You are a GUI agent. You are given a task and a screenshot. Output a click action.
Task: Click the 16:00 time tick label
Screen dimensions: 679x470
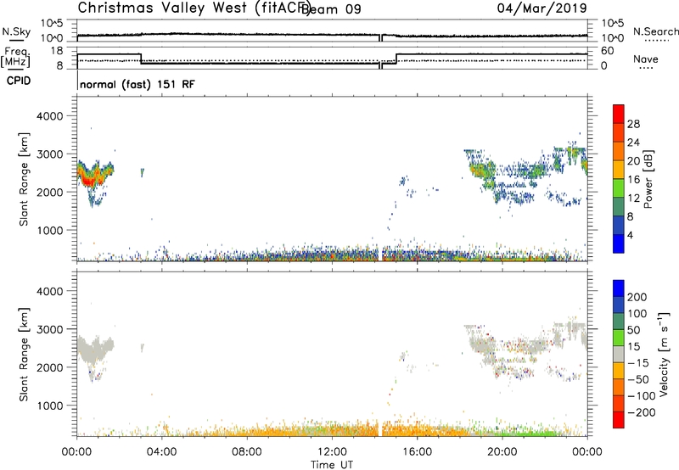[x=417, y=452]
